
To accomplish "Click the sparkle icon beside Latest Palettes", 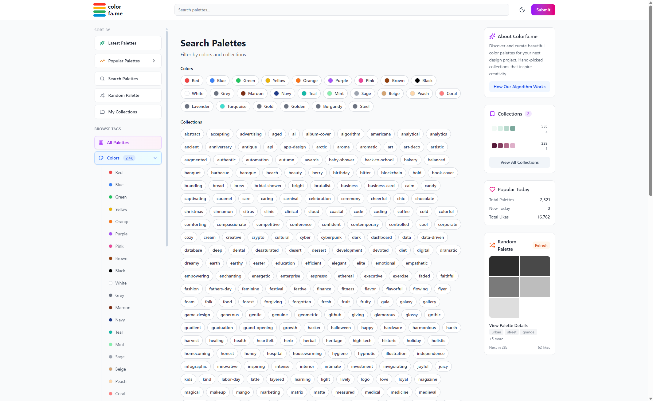I will pyautogui.click(x=102, y=43).
